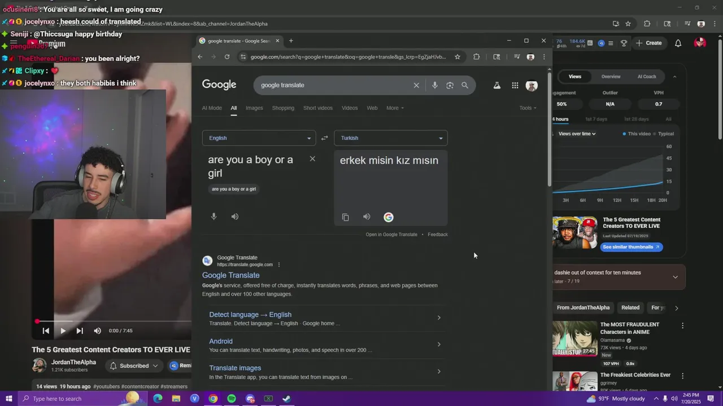Submit search with magnifier icon
This screenshot has width=723, height=406.
[465, 85]
